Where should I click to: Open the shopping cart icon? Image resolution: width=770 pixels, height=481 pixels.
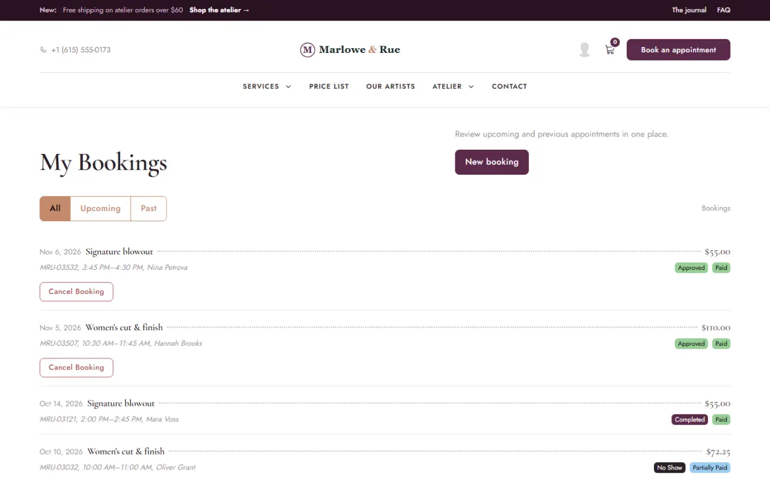(x=609, y=51)
